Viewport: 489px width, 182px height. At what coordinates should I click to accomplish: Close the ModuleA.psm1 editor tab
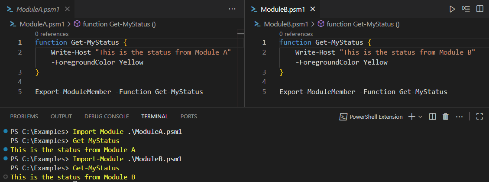click(67, 9)
